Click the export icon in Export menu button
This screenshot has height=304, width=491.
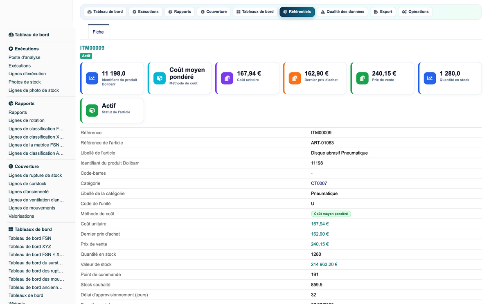click(x=376, y=12)
